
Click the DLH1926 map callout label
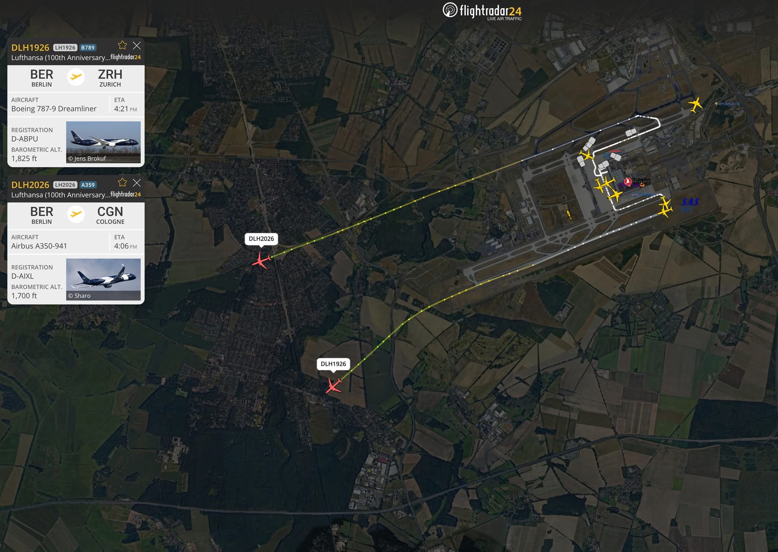click(x=333, y=364)
